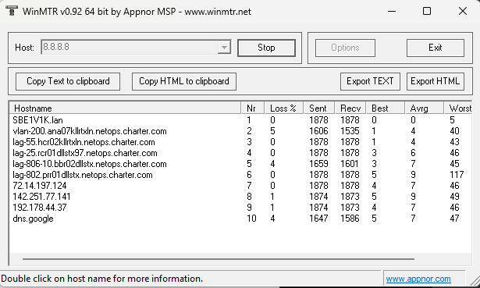
Task: Click the horizontal scrollbar of the results list
Action: (x=219, y=259)
